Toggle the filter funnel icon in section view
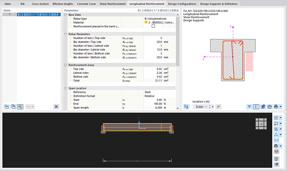 [249, 107]
